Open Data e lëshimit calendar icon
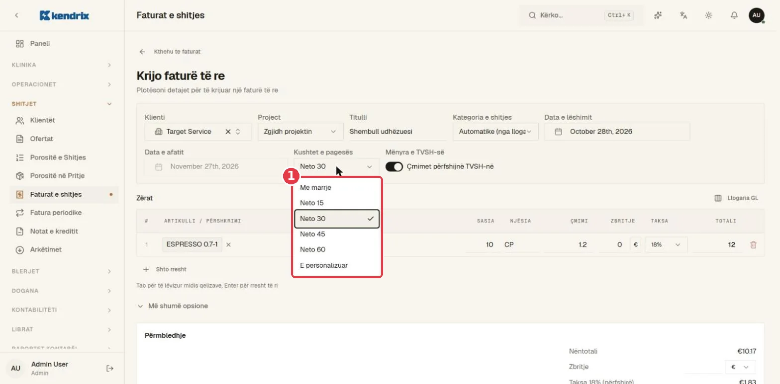Image resolution: width=780 pixels, height=384 pixels. tap(558, 132)
